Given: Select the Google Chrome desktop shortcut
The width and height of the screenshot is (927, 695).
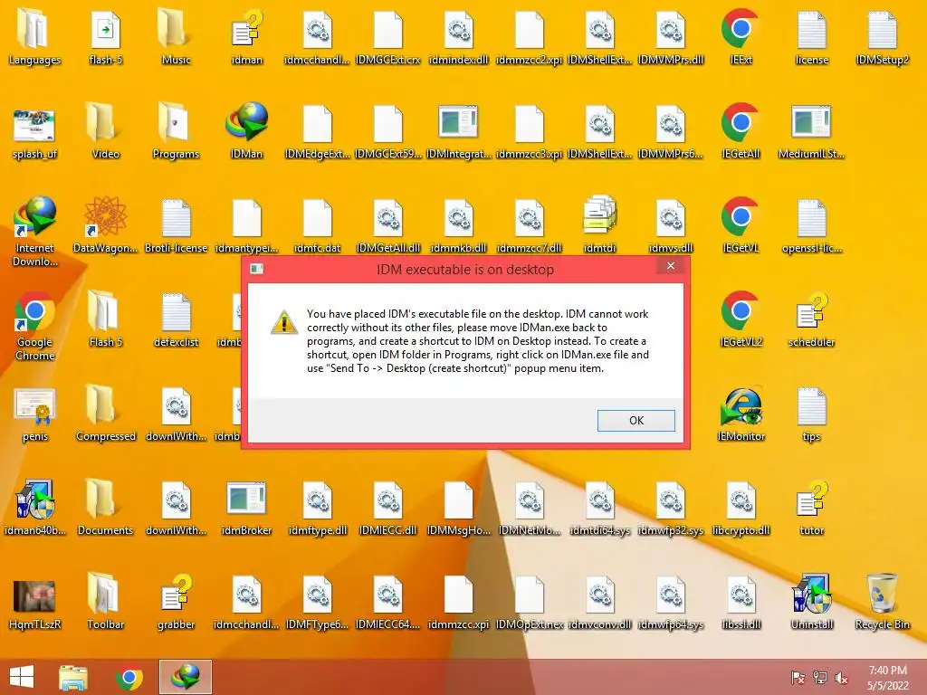Looking at the screenshot, I should coord(34,311).
